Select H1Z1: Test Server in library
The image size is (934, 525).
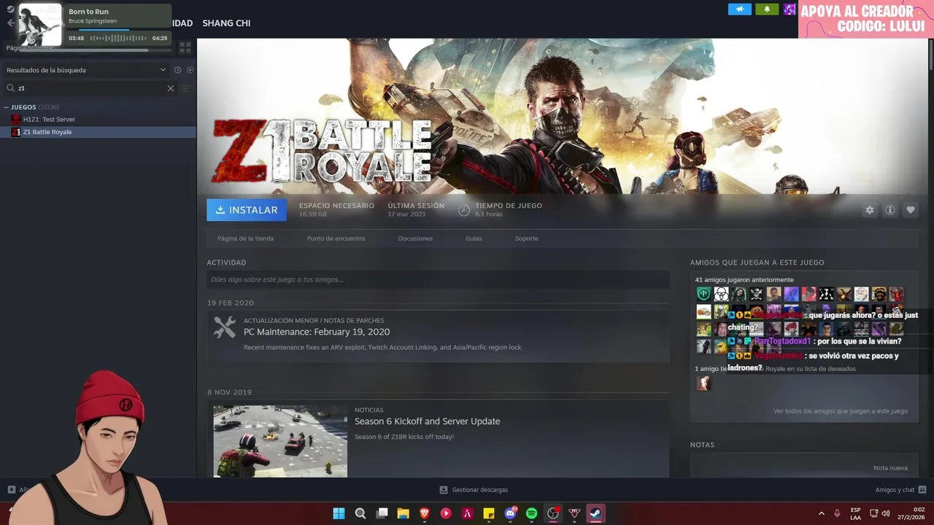tap(49, 120)
